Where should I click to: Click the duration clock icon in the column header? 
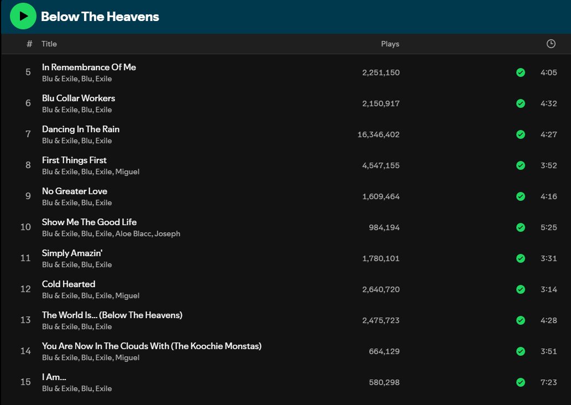point(551,44)
